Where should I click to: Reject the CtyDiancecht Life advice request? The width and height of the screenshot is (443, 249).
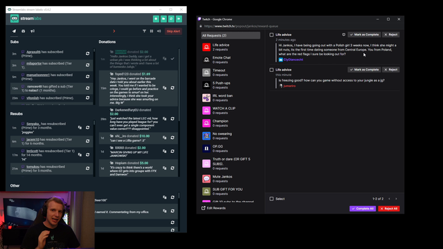390,35
